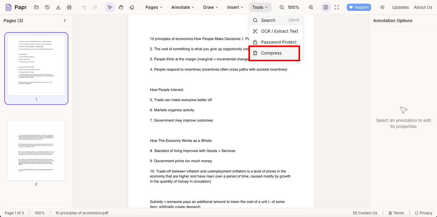Expand the Insert dropdown
Image resolution: width=437 pixels, height=217 pixels.
tap(235, 7)
